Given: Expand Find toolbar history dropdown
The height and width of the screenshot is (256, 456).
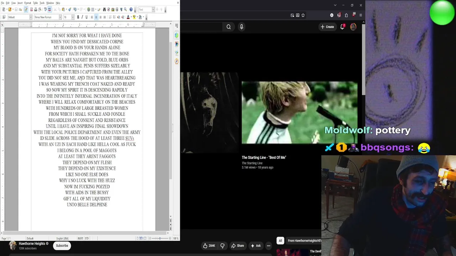Looking at the screenshot, I should [x=153, y=10].
